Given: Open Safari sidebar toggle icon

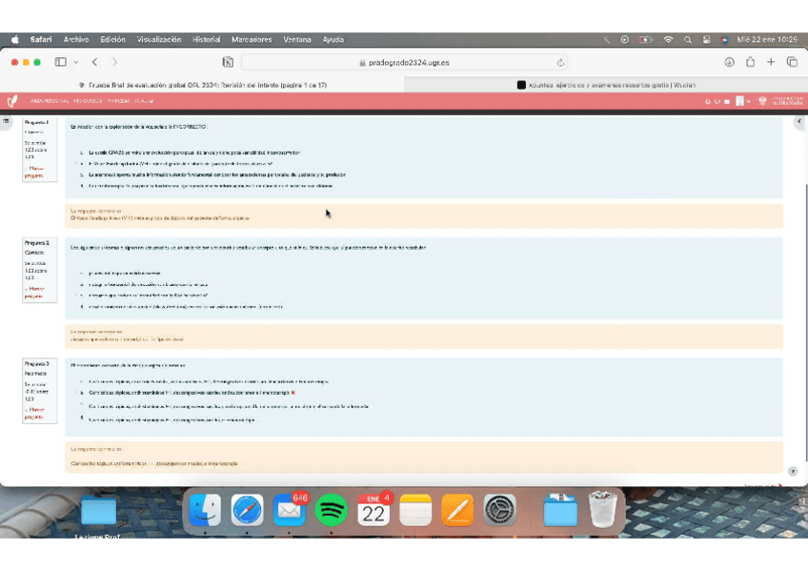Looking at the screenshot, I should [60, 62].
